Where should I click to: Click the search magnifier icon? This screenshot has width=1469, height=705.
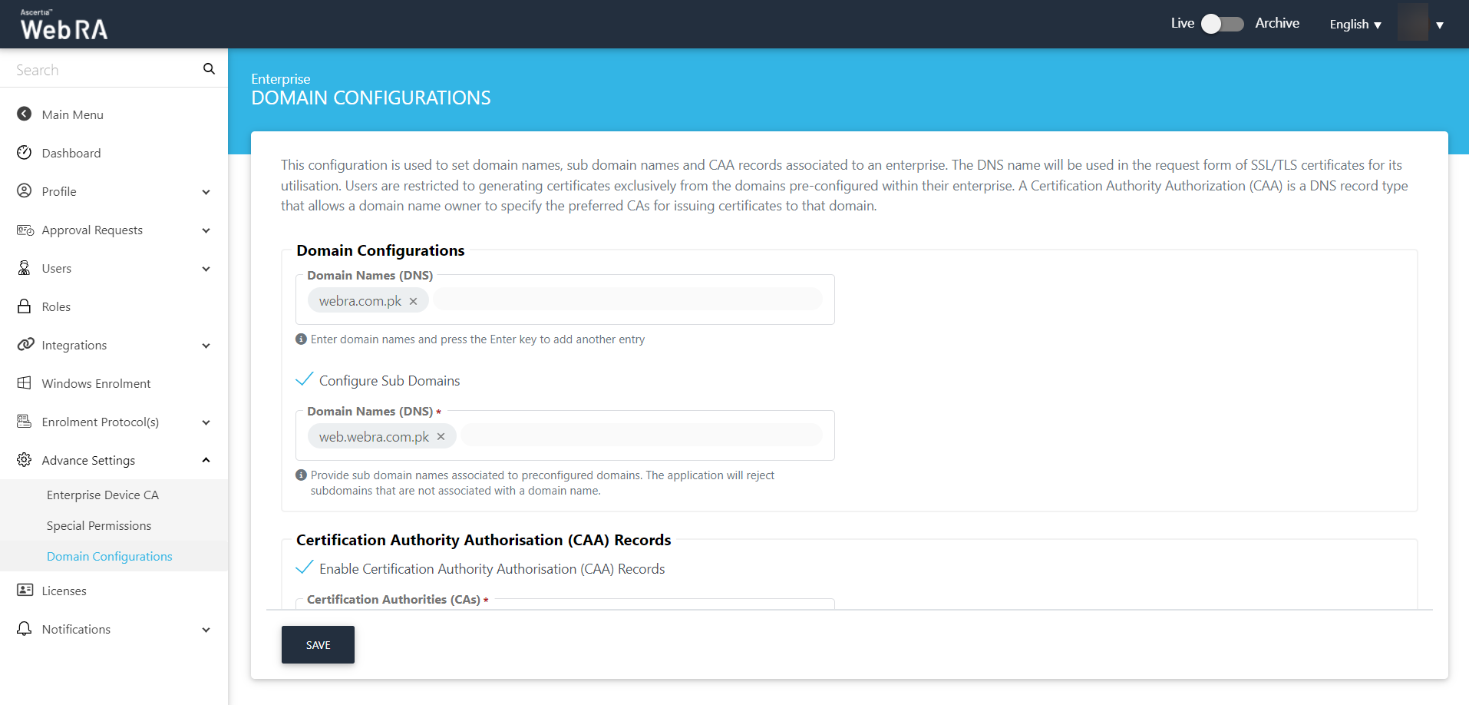[209, 69]
